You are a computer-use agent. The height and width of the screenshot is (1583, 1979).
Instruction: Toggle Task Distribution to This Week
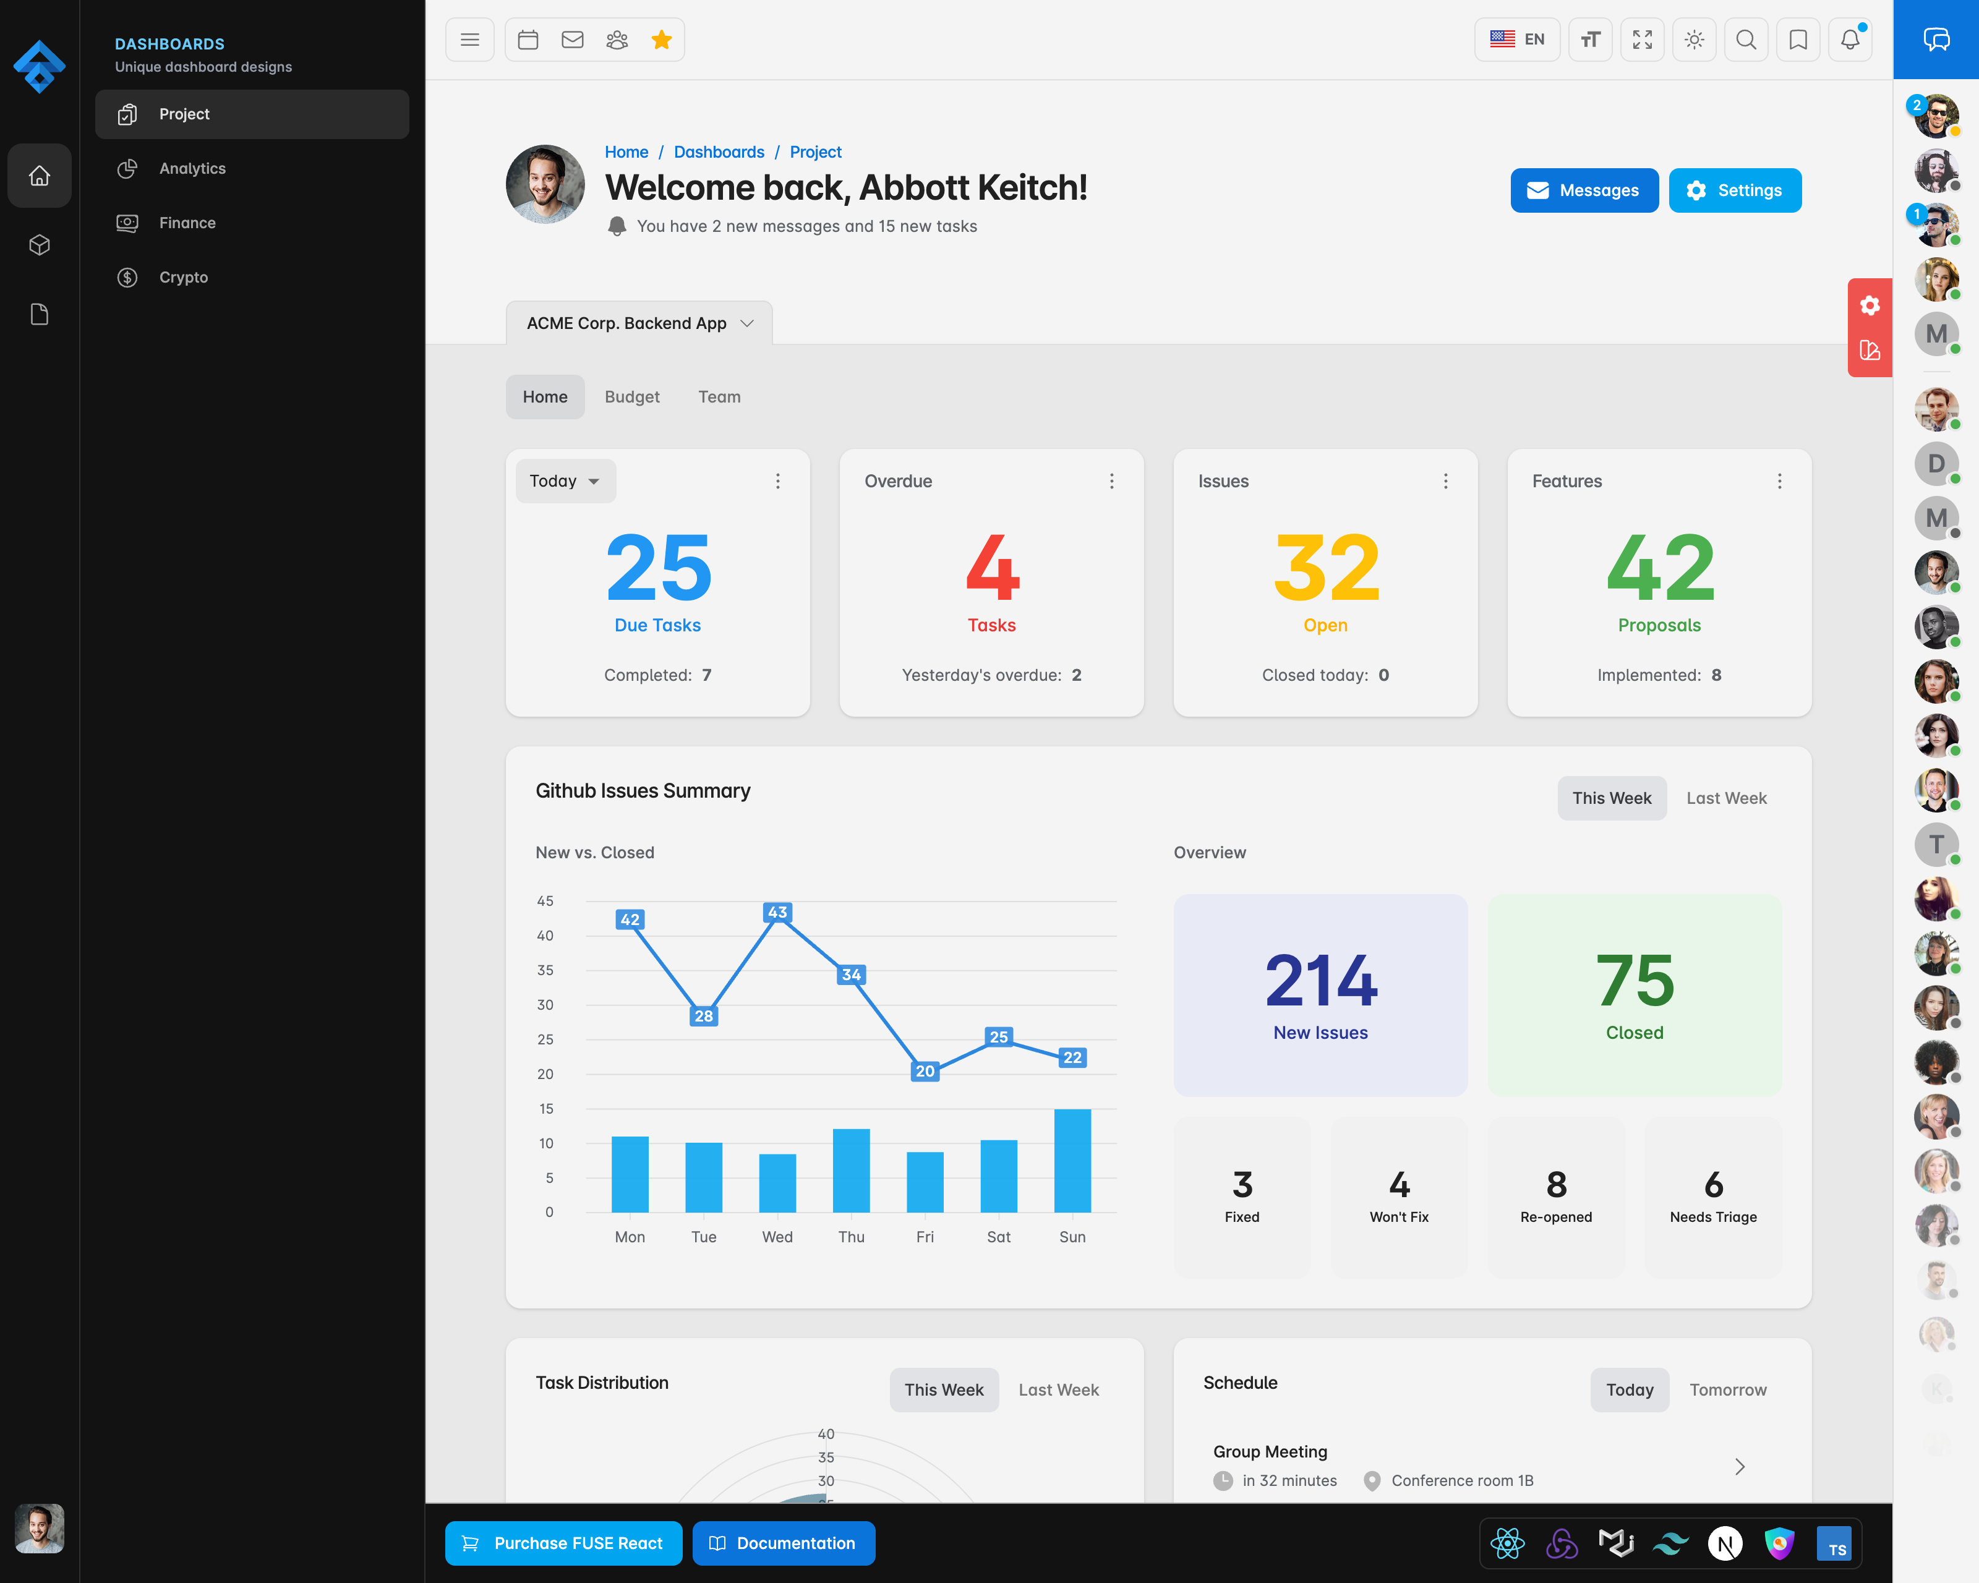(x=944, y=1389)
